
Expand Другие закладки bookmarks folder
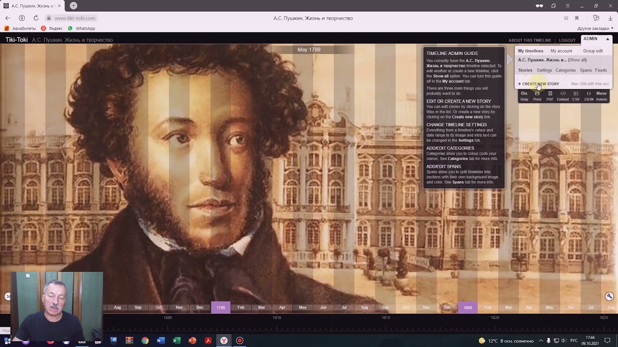(595, 28)
